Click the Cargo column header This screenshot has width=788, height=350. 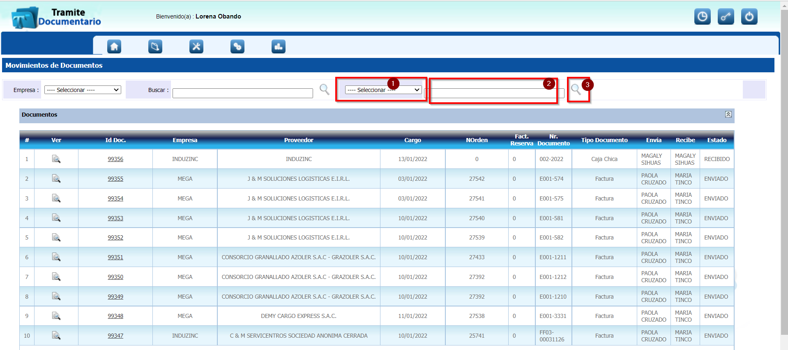[x=412, y=140]
